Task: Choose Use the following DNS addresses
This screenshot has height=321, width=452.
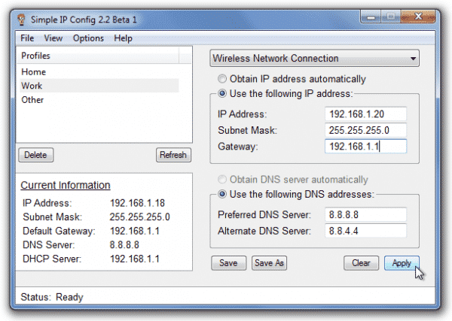Action: point(221,195)
